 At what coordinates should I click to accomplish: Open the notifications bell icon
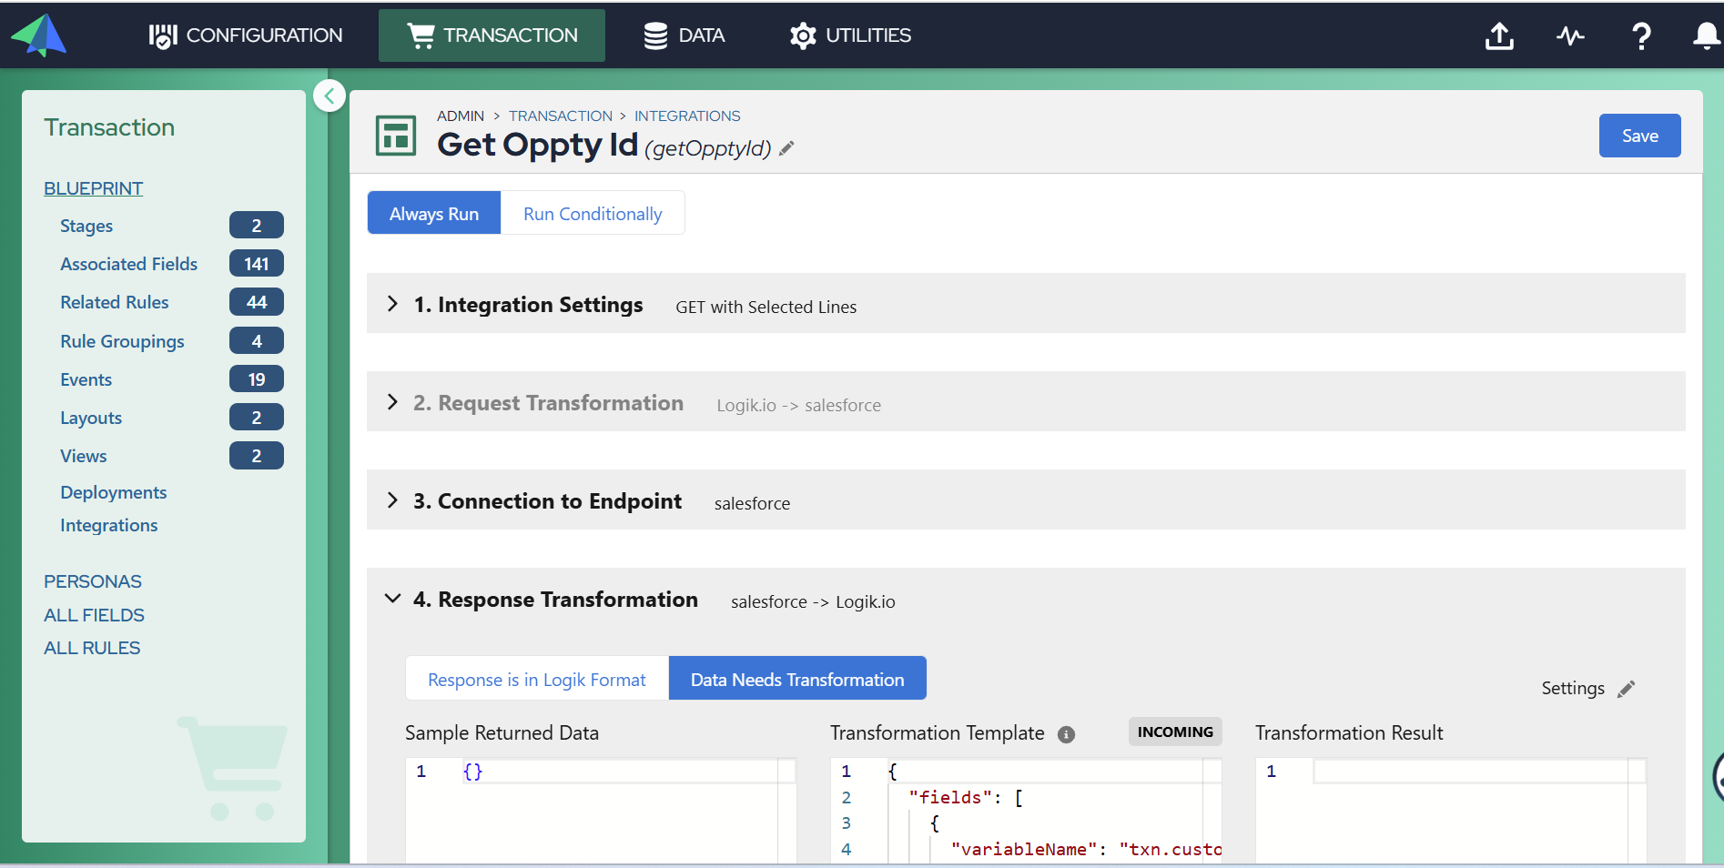click(x=1706, y=35)
